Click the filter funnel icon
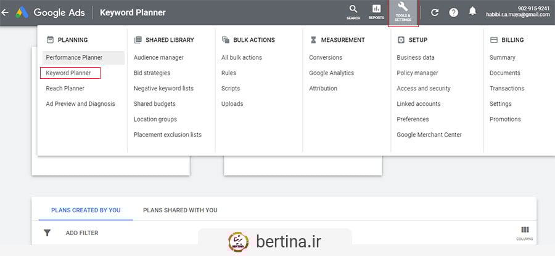Viewport: 555px width, 256px height. 47,233
